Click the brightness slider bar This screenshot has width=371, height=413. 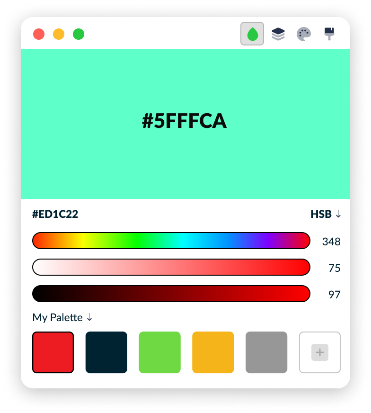[171, 294]
